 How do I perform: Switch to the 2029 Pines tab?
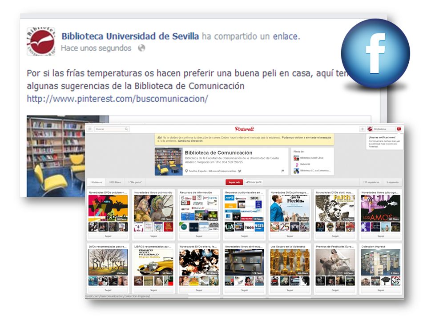click(x=115, y=182)
